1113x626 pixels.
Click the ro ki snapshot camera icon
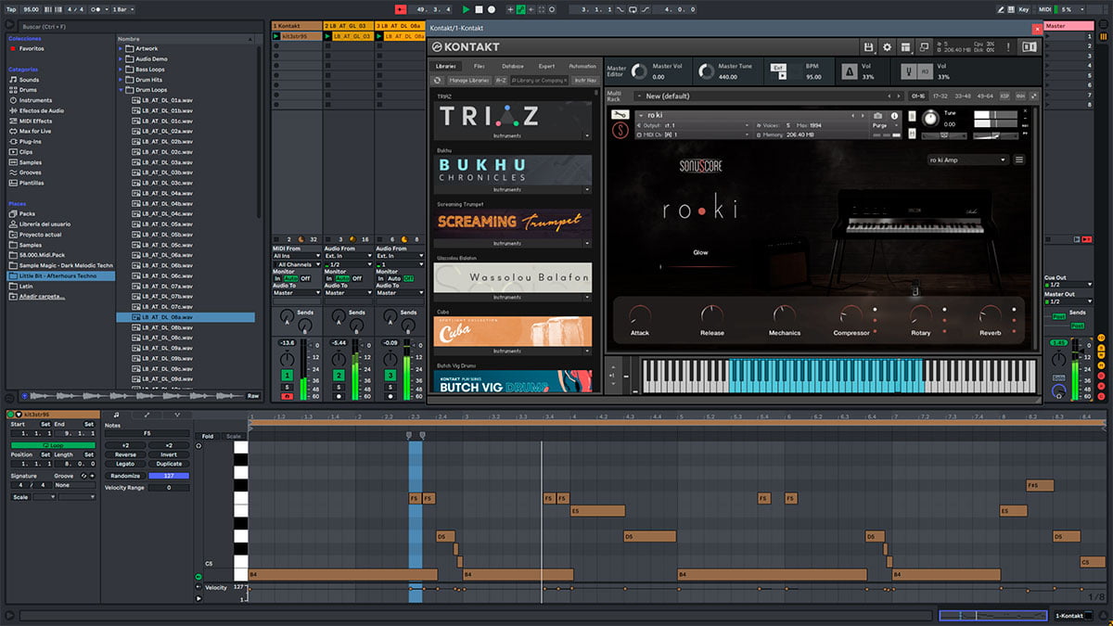tap(877, 116)
